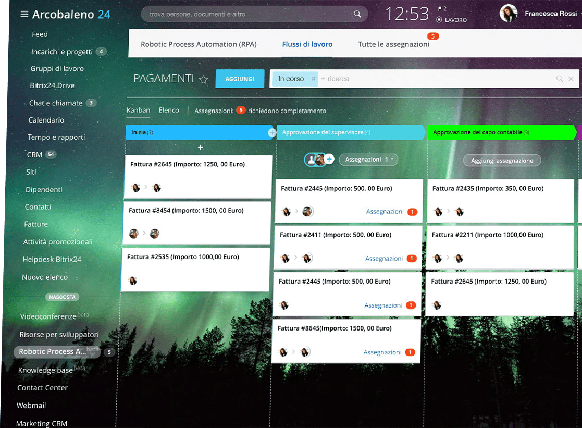Screen dimensions: 582x428
Task: Open the Tutte le assegnazioni tab
Action: click(393, 44)
